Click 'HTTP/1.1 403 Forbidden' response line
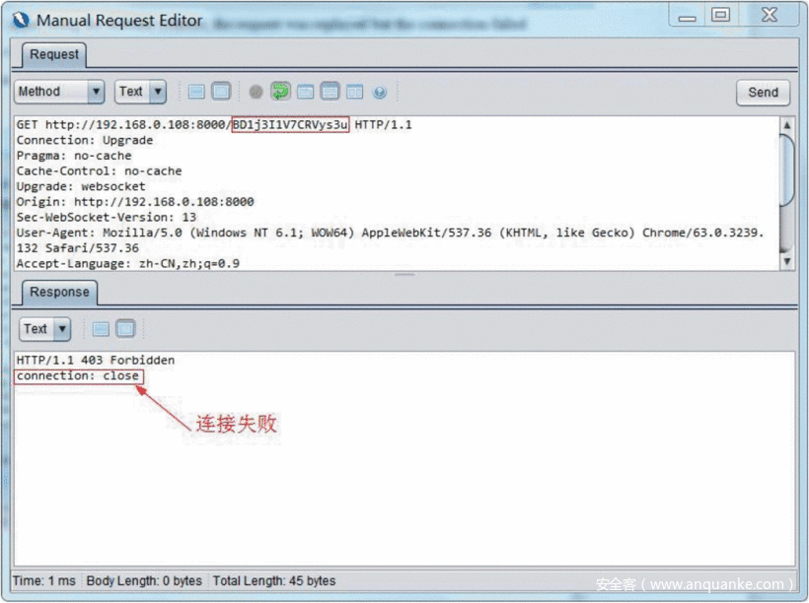Viewport: 809px width, 603px height. coord(96,361)
